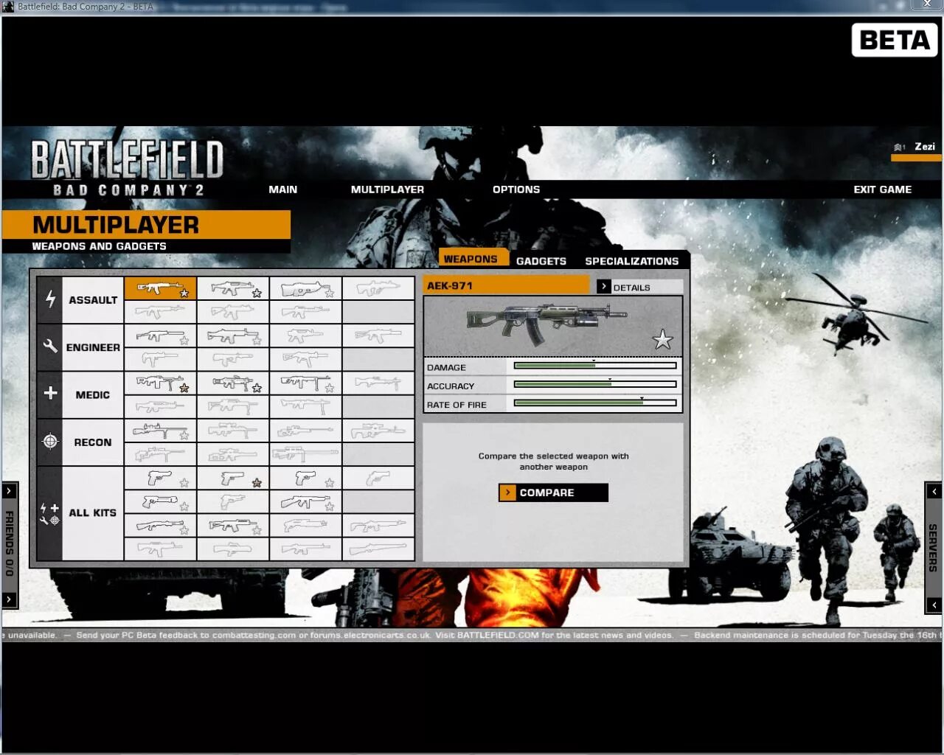Select the MEDIC class label

coord(93,395)
